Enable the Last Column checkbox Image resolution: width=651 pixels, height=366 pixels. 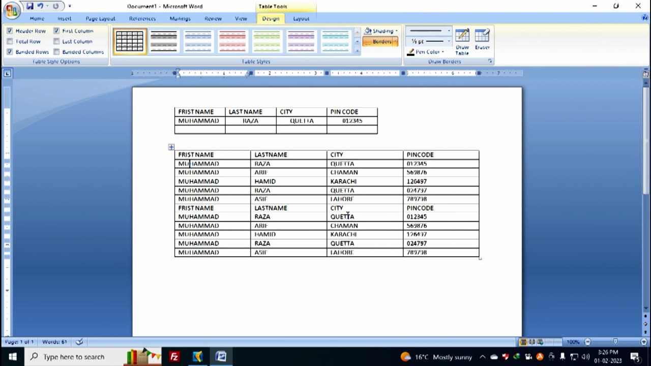point(56,42)
